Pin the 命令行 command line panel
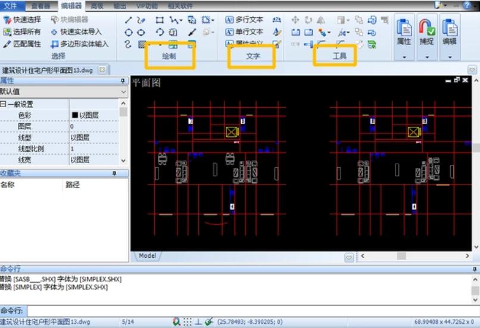Viewport: 480px width, 328px height. pyautogui.click(x=475, y=269)
